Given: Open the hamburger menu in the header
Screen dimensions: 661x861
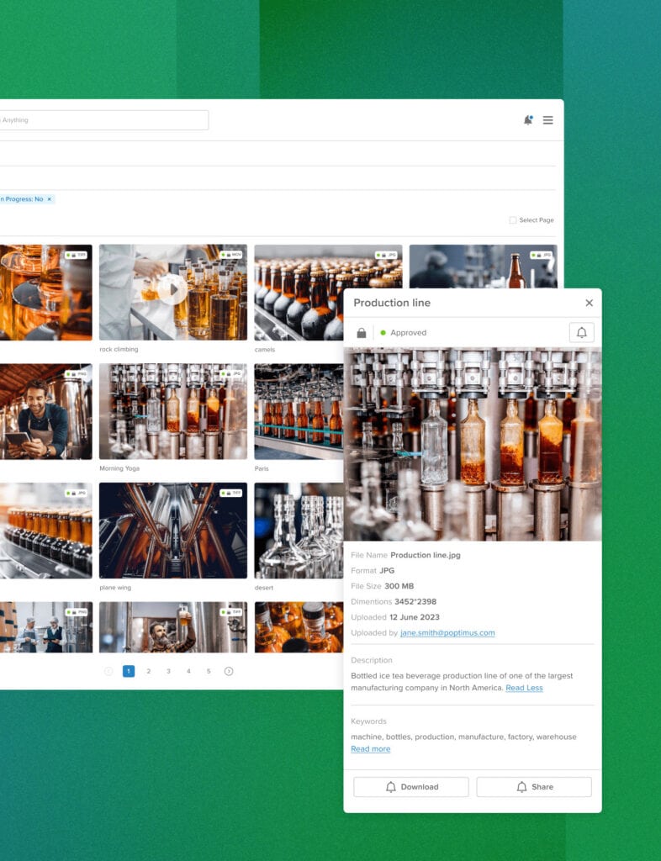Looking at the screenshot, I should (547, 120).
